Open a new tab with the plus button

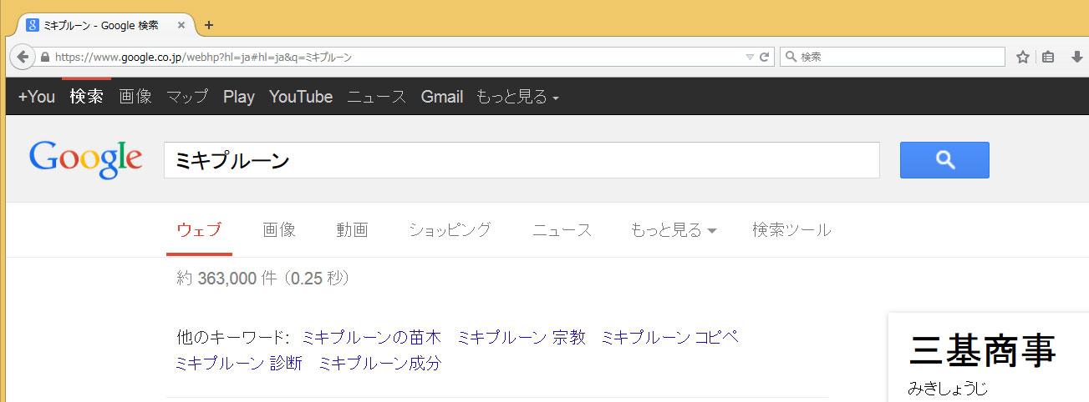pos(209,25)
